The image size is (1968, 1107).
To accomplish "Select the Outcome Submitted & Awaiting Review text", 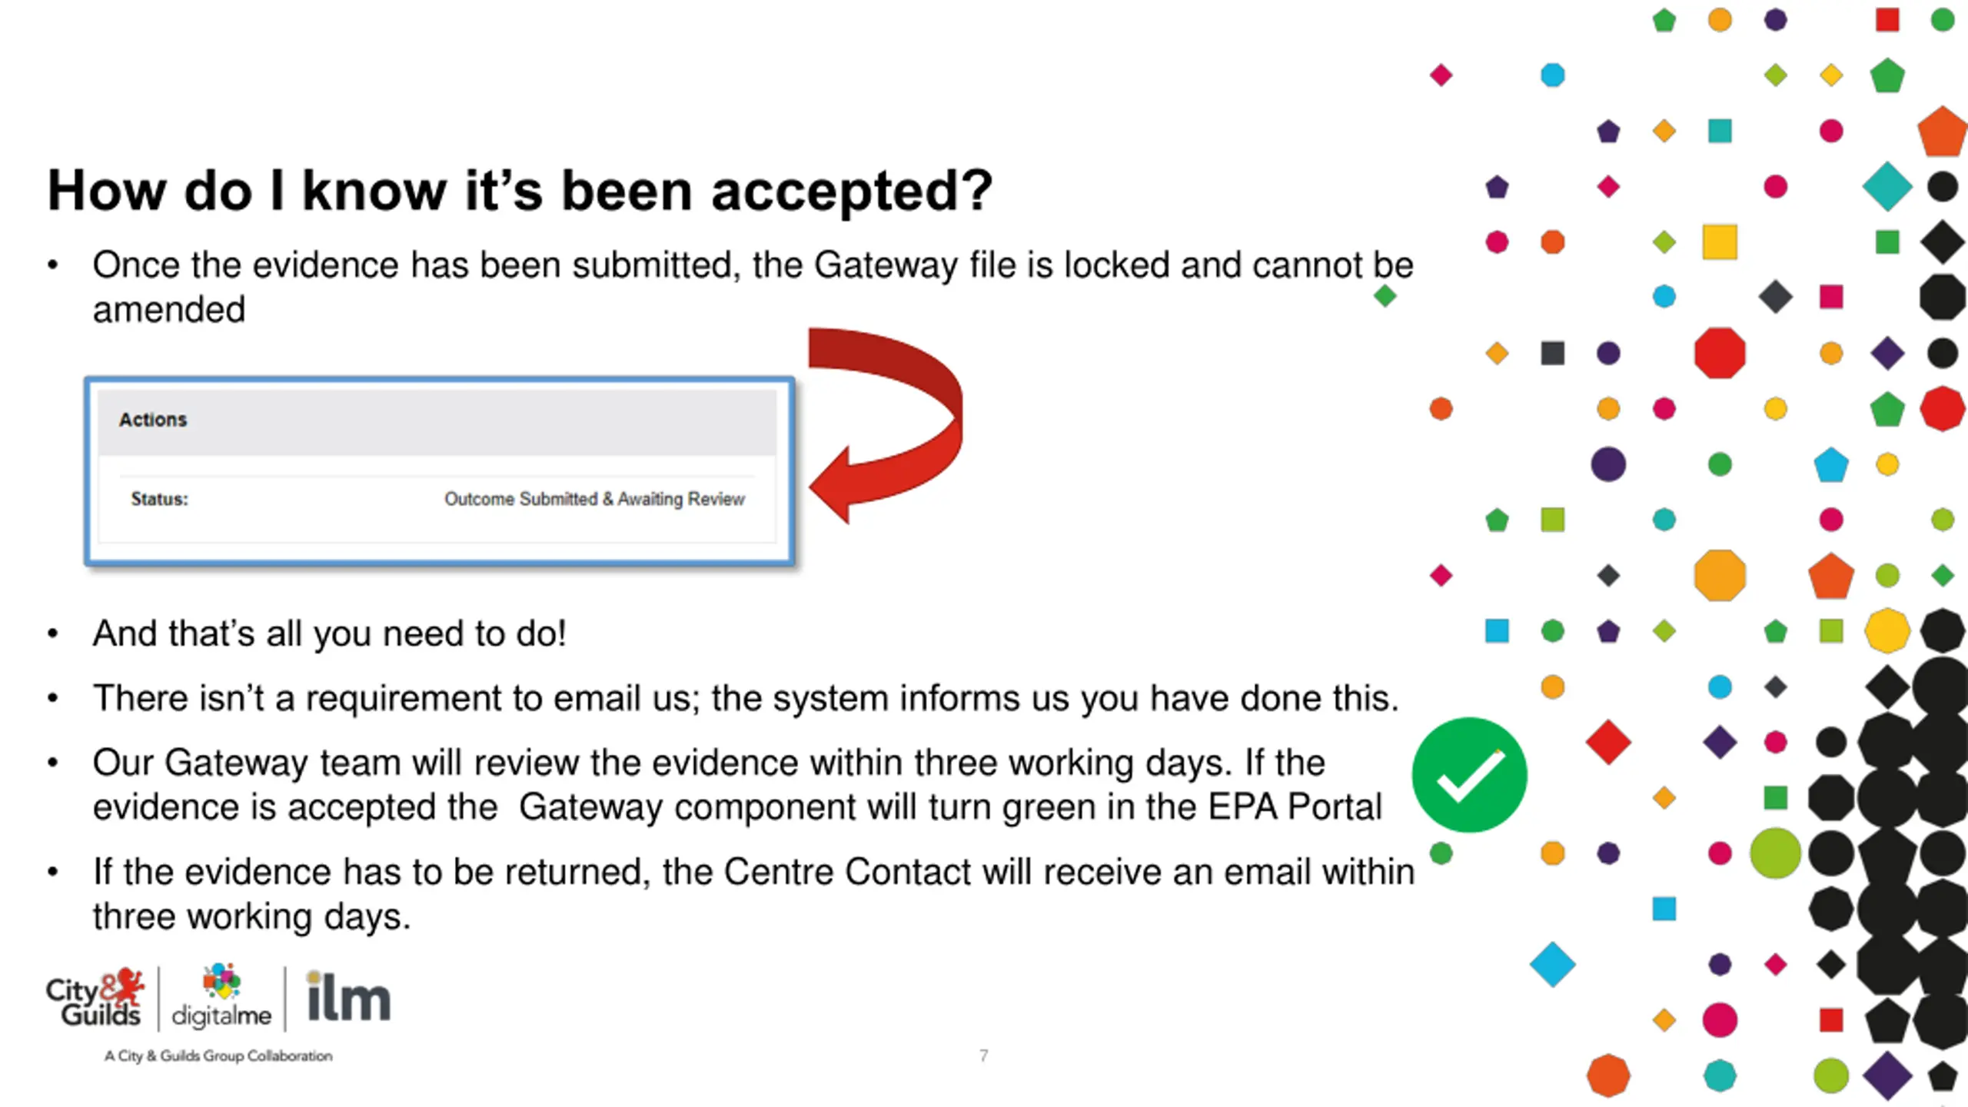I will (x=594, y=499).
